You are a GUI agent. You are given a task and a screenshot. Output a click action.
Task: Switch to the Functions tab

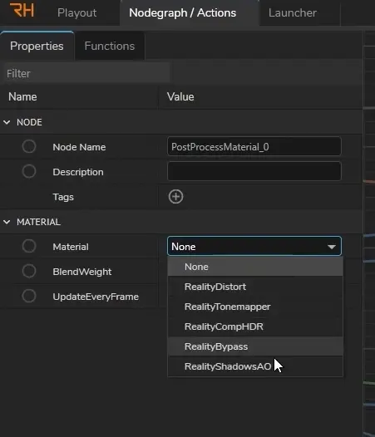point(110,46)
